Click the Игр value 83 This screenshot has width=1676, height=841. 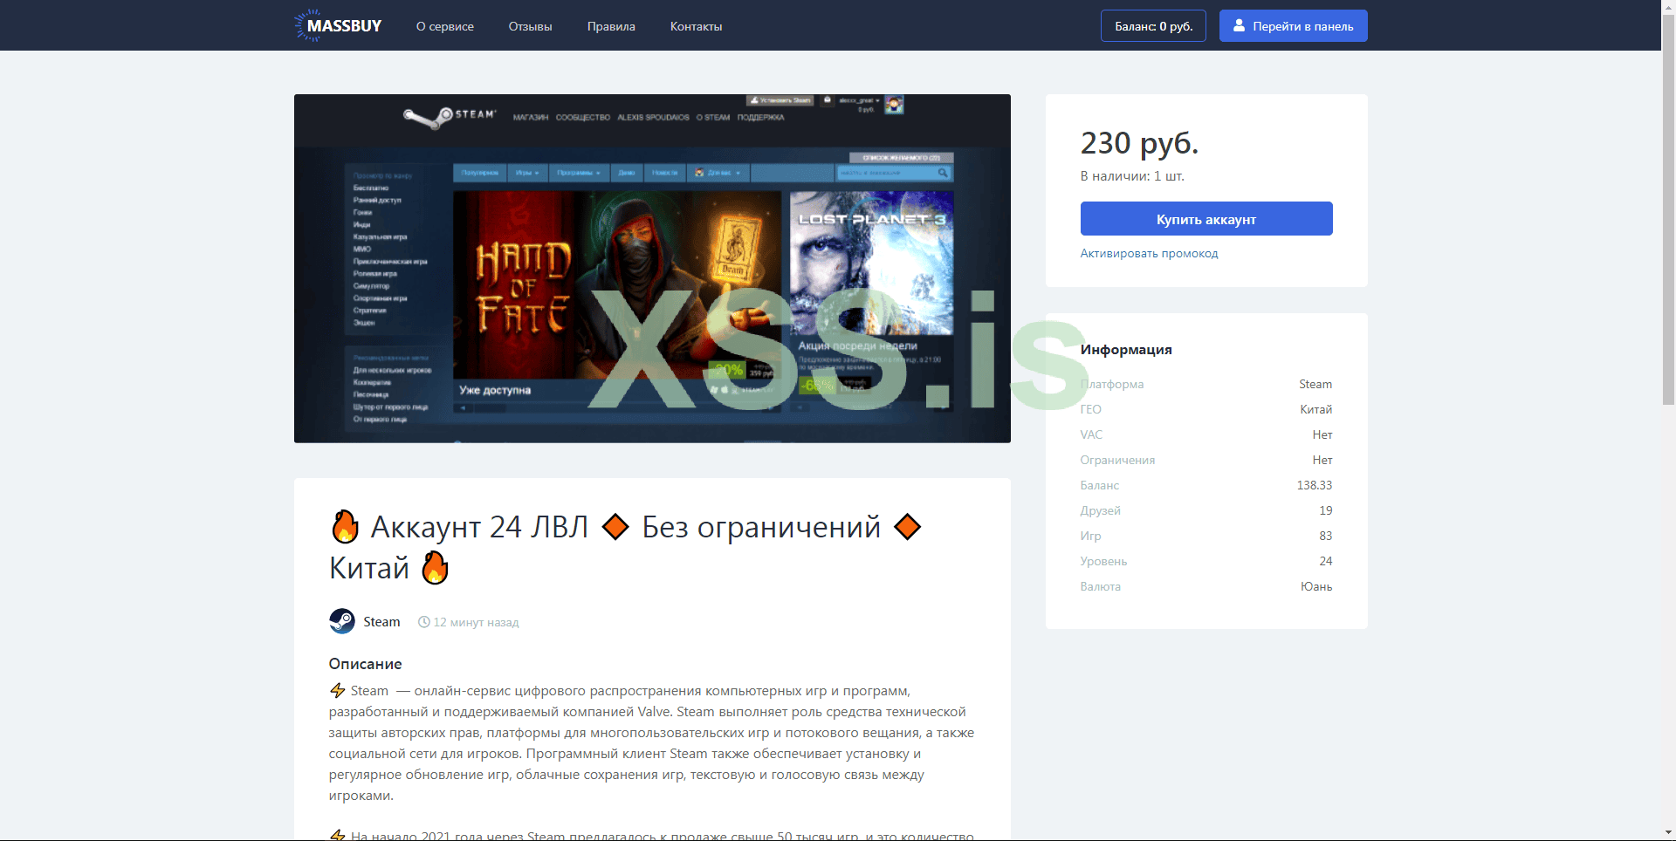[1326, 536]
